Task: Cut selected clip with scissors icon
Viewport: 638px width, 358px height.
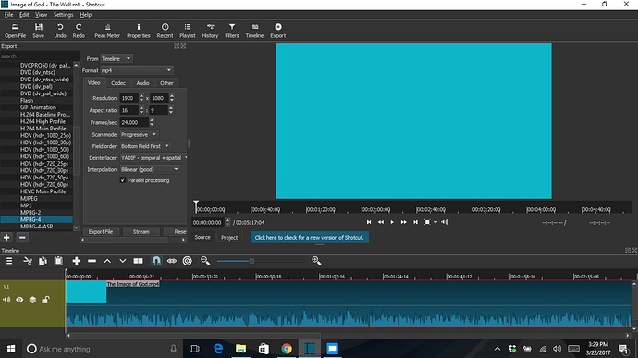Action: 27,261
